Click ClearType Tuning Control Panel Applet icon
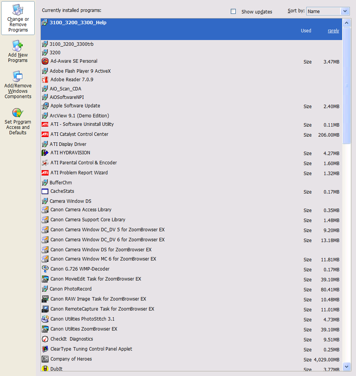 45,349
